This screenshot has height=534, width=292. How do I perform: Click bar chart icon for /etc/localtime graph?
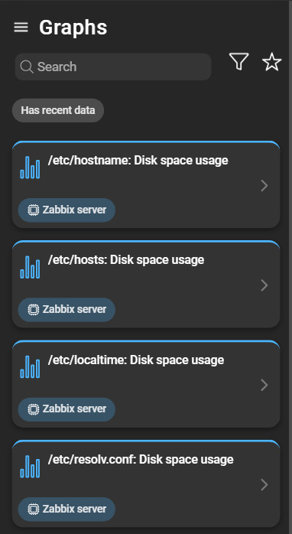[x=30, y=366]
